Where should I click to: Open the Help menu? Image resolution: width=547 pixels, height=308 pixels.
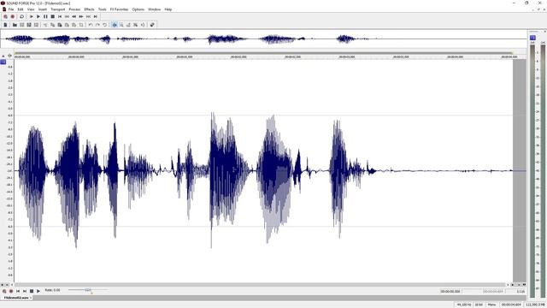tap(168, 9)
